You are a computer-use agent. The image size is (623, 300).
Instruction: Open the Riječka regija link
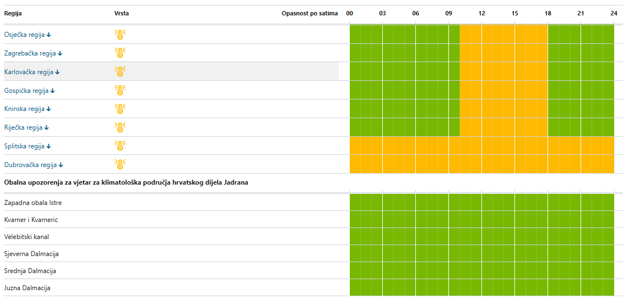point(23,127)
